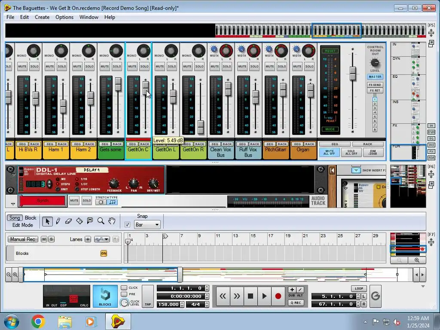Adjust right locator position stepper

click(358, 304)
